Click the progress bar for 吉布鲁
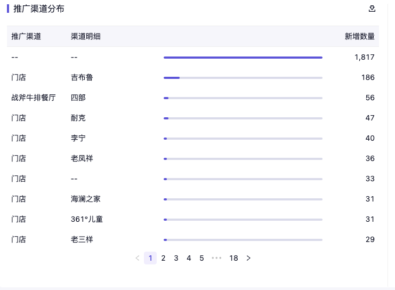The height and width of the screenshot is (290, 395). click(x=243, y=78)
